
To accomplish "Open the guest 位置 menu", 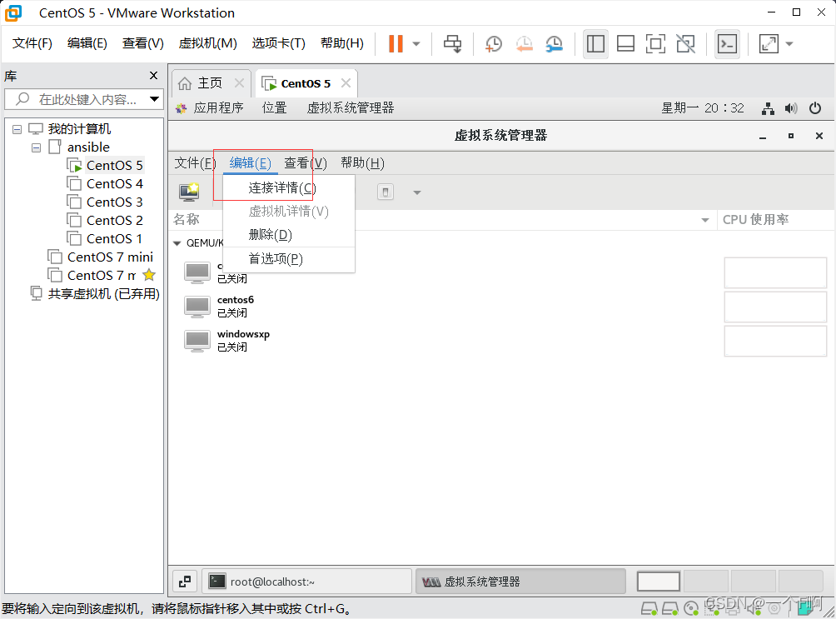I will coord(275,107).
